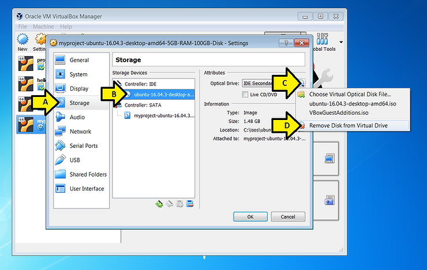Close the Settings dialog
This screenshot has height=270, width=427.
coord(301,43)
